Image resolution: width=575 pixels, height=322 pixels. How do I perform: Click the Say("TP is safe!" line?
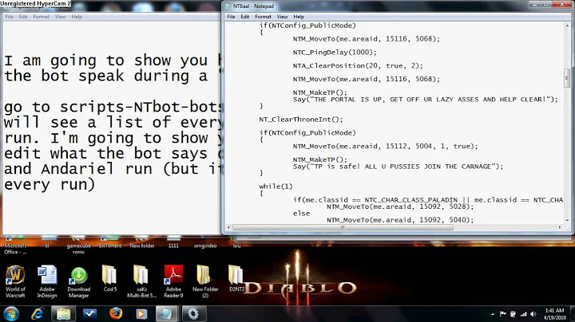398,167
